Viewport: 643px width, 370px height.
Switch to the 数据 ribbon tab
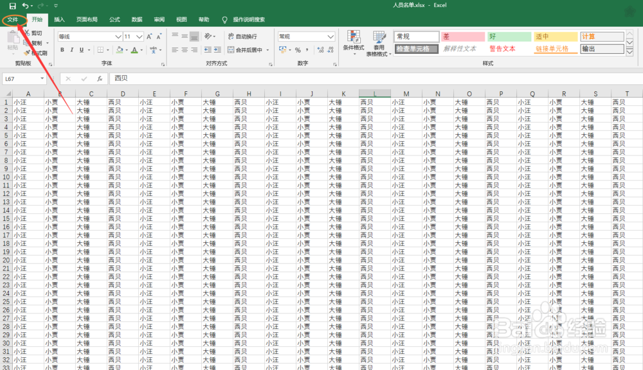pyautogui.click(x=136, y=19)
